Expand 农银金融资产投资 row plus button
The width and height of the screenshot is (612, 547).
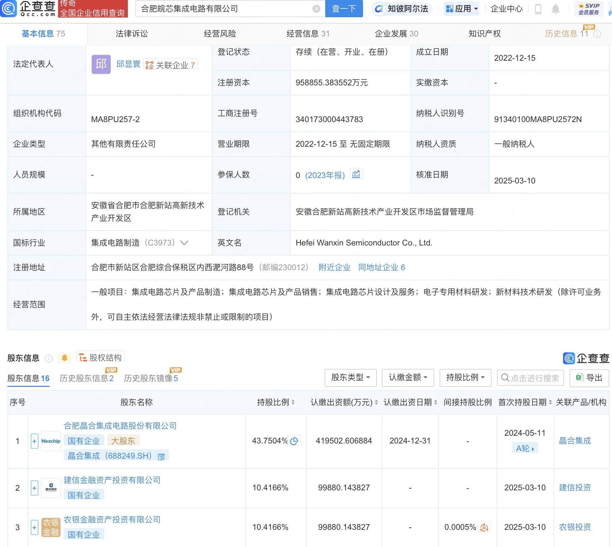(x=34, y=527)
